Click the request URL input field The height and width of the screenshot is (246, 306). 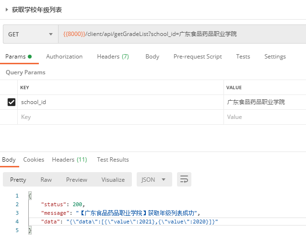(x=182, y=34)
